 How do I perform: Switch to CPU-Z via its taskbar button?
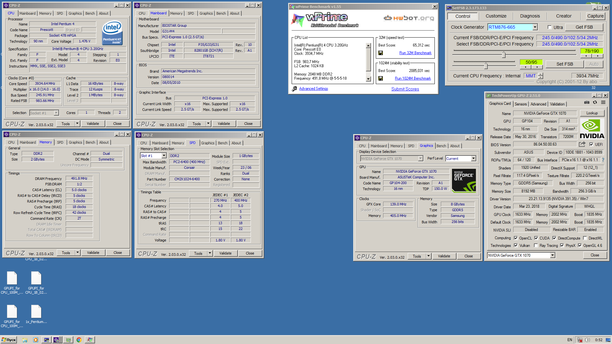pyautogui.click(x=57, y=340)
